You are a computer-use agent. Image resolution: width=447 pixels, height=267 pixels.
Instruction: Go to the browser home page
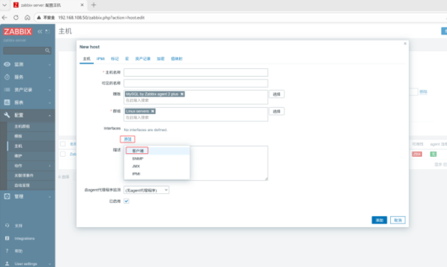coord(28,18)
